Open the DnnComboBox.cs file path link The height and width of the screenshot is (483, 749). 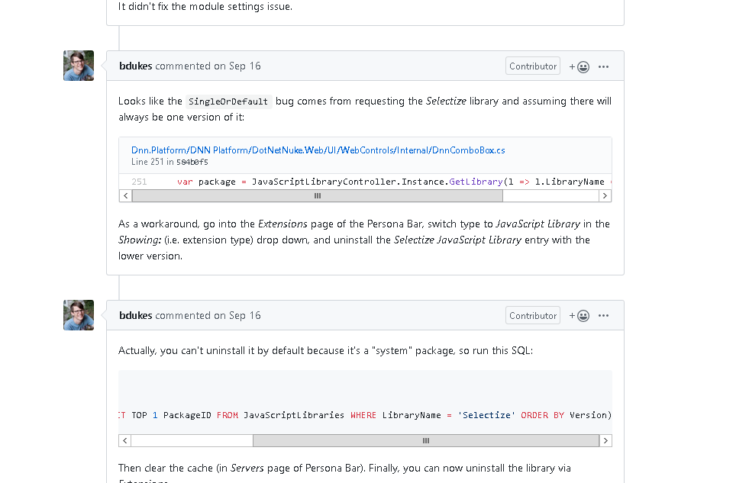tap(317, 150)
